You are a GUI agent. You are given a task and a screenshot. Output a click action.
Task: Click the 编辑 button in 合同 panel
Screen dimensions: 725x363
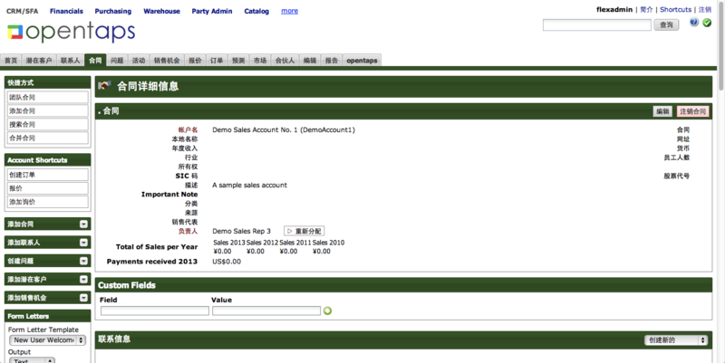(662, 111)
